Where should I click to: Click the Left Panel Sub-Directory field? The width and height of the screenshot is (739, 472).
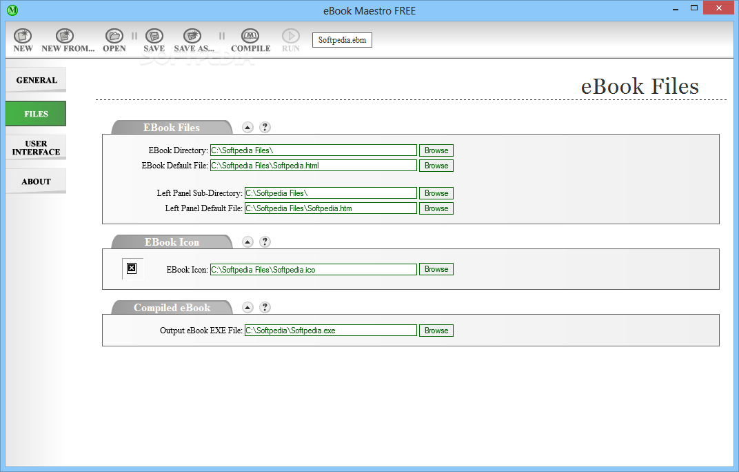[x=331, y=193]
